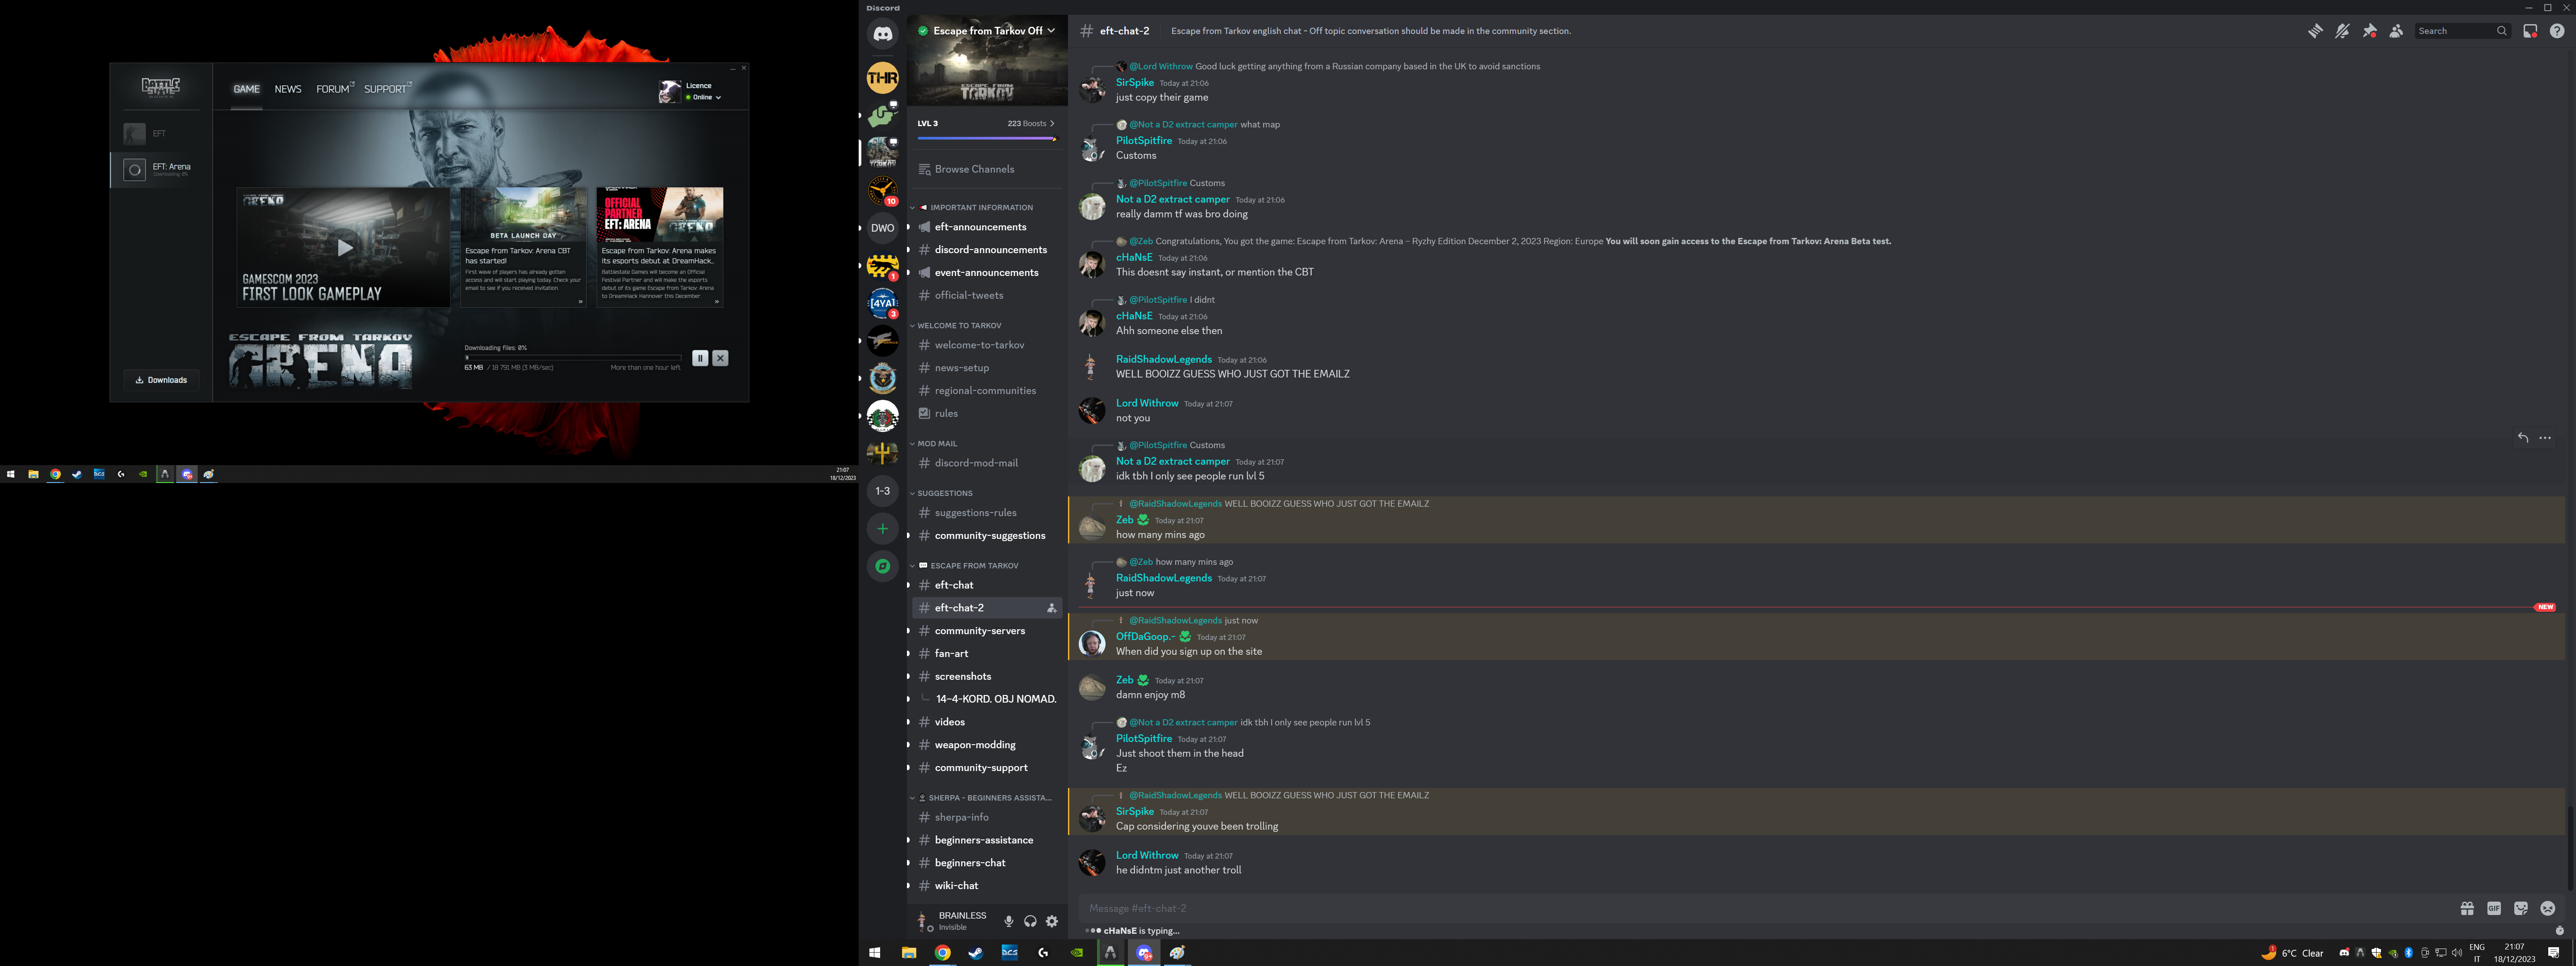Focus the Discord Search field
Screen dimensions: 2576x966
click(x=2462, y=31)
